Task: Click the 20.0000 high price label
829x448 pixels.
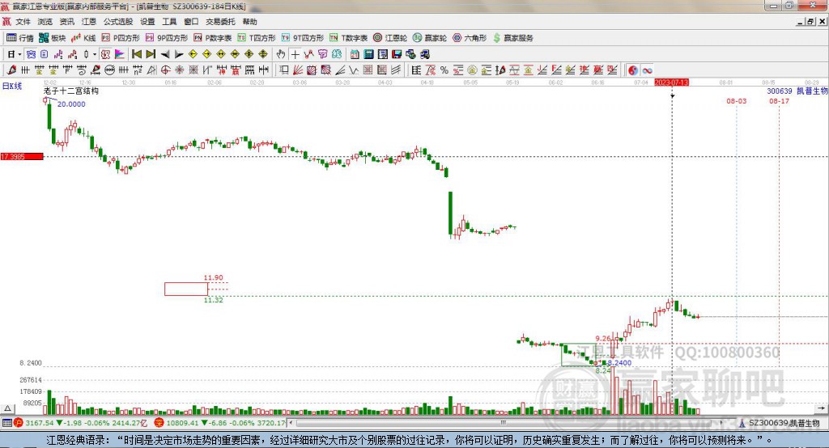Action: click(x=71, y=104)
